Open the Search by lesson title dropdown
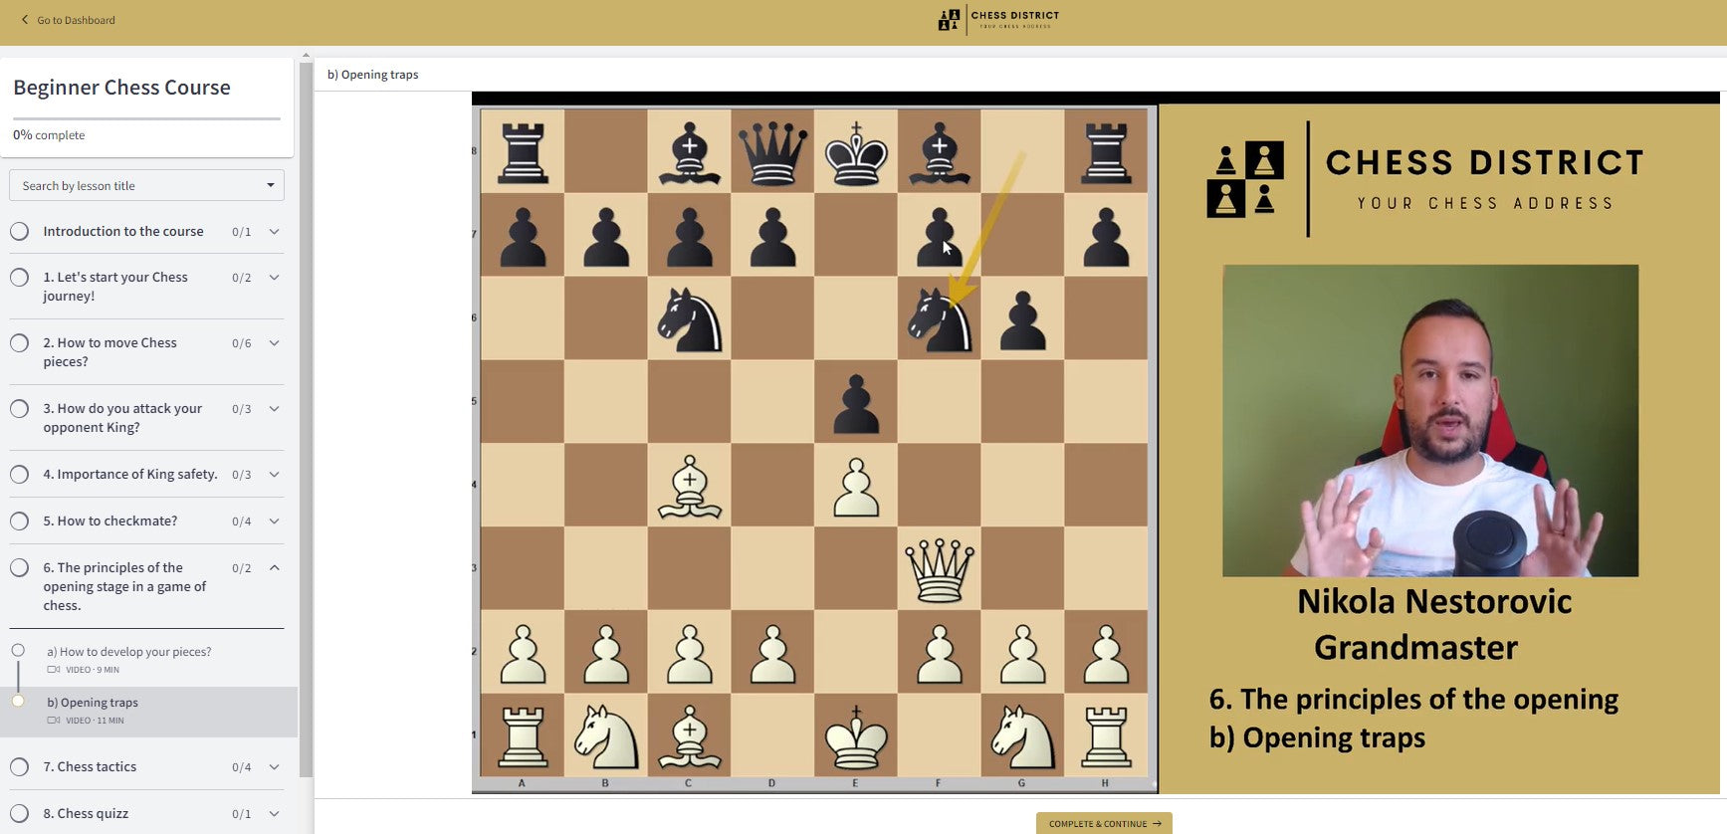This screenshot has width=1727, height=834. click(146, 185)
